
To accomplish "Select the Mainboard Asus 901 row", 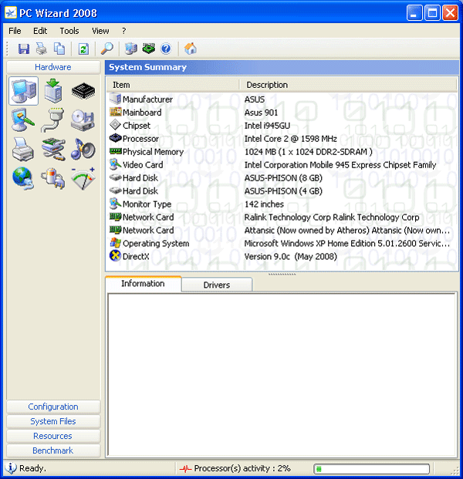I will coord(282,113).
